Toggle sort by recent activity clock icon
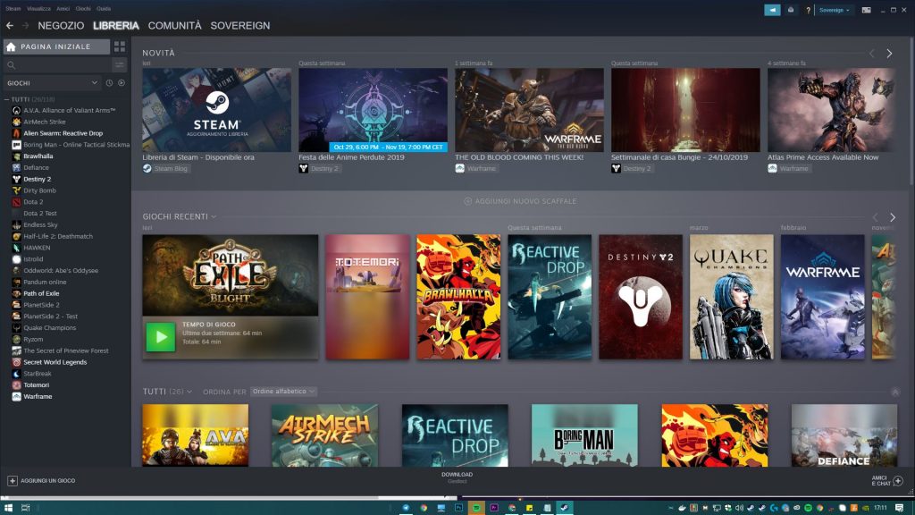 pyautogui.click(x=109, y=83)
